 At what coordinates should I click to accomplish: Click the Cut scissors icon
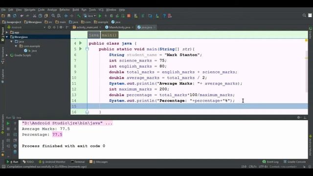35,16
